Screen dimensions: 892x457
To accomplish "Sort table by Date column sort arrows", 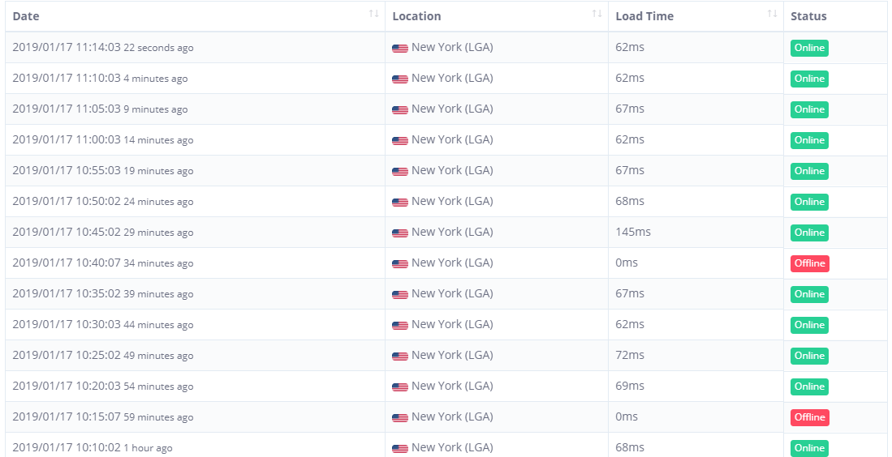I will pos(373,14).
